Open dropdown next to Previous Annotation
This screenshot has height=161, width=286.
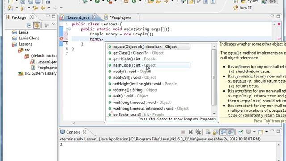coord(29,8)
